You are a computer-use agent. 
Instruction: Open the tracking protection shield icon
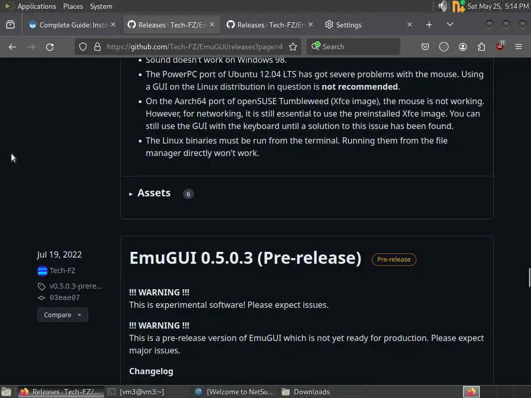click(83, 47)
